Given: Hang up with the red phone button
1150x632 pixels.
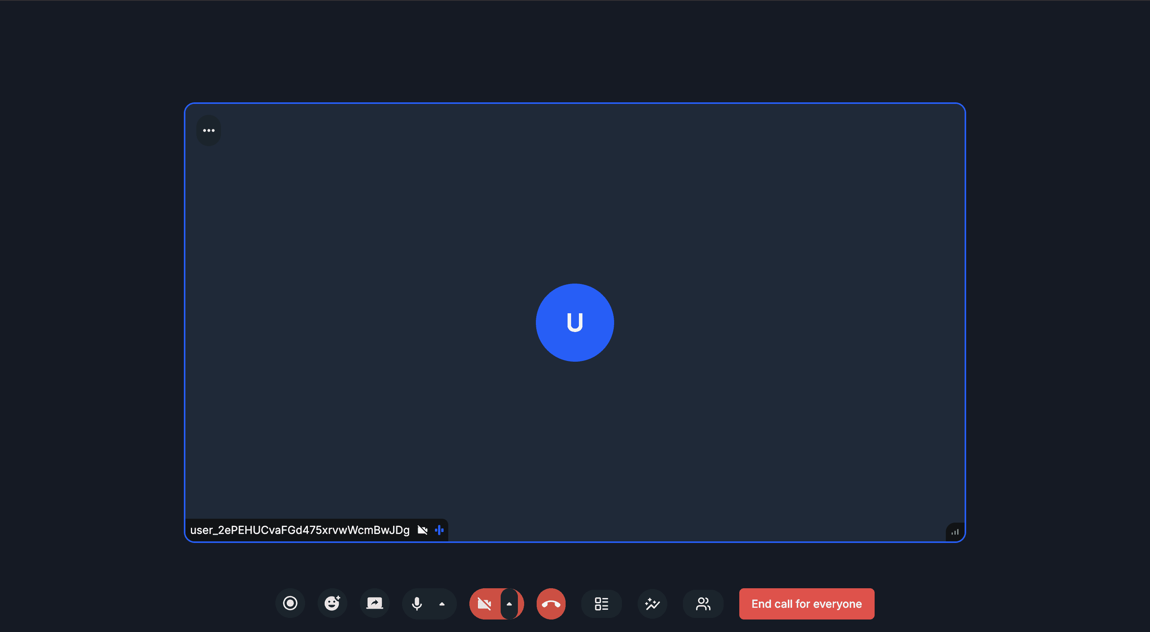Looking at the screenshot, I should point(551,604).
